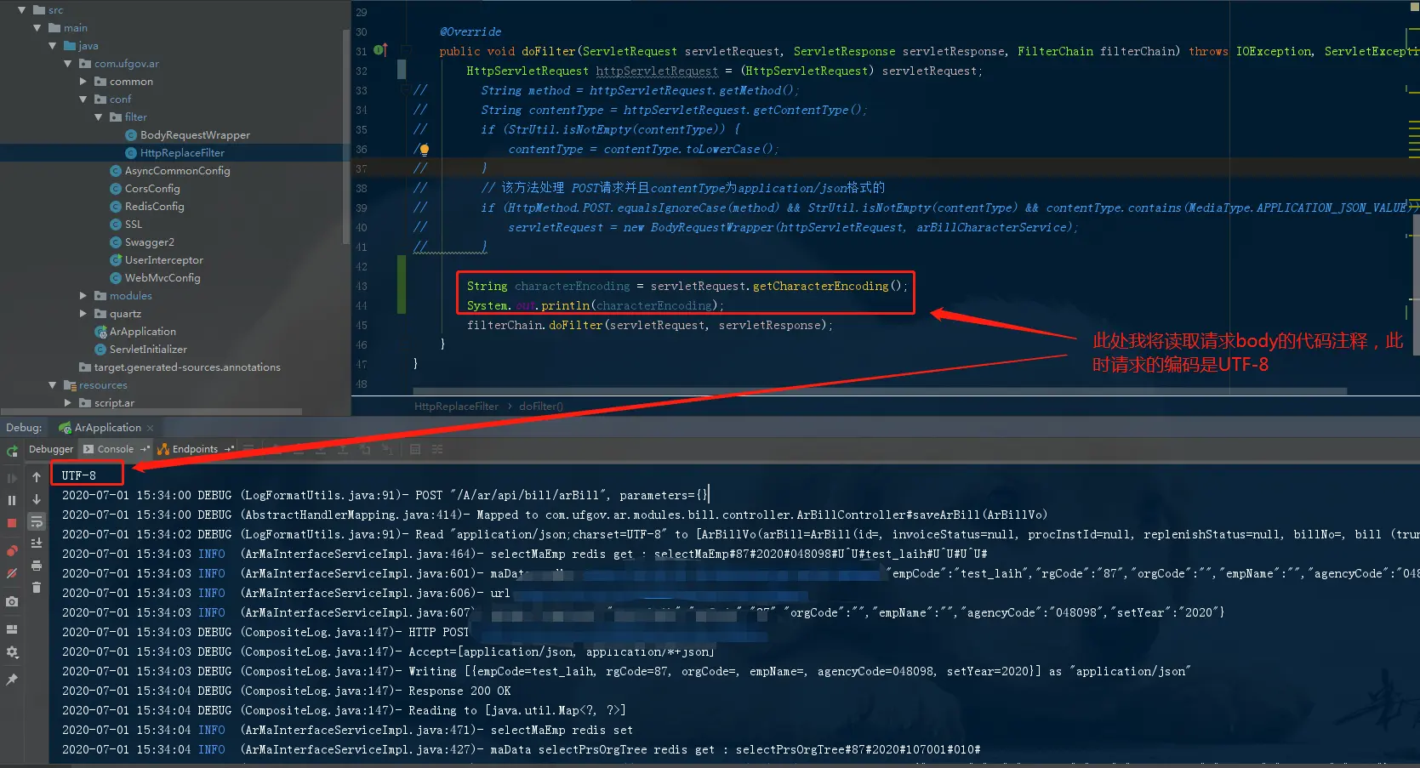
Task: Pin the debug tab with pin icon
Action: tap(12, 680)
